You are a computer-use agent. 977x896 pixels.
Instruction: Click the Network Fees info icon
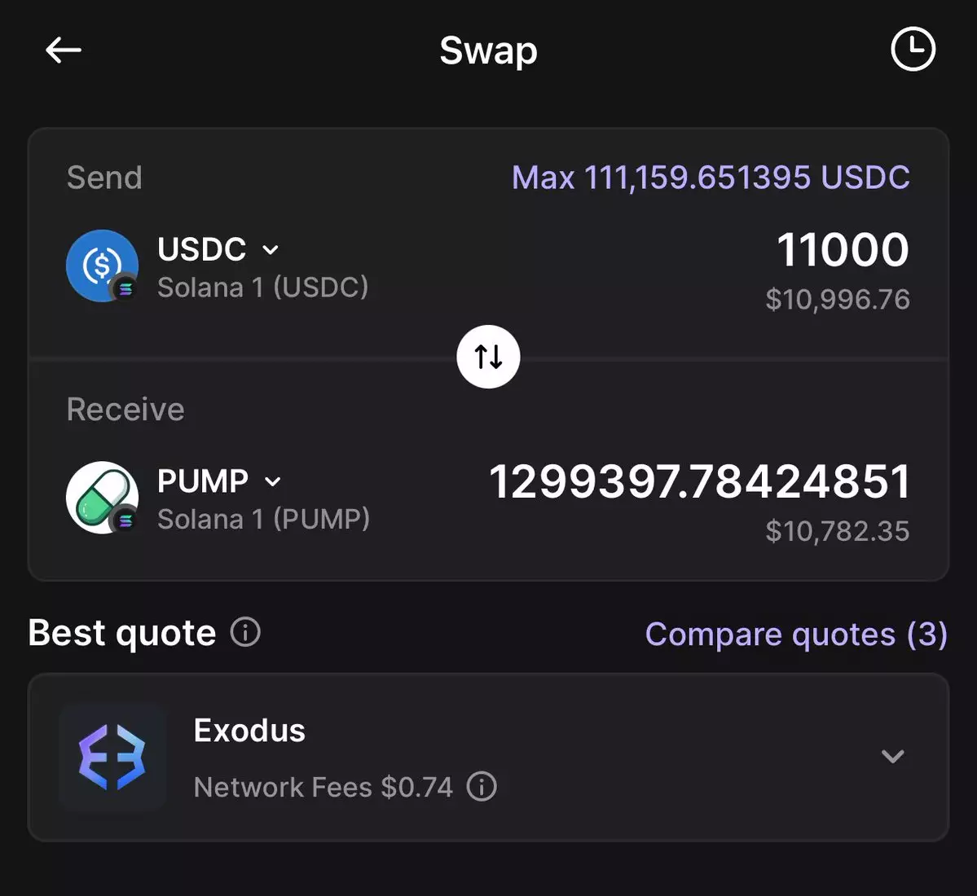(x=482, y=787)
